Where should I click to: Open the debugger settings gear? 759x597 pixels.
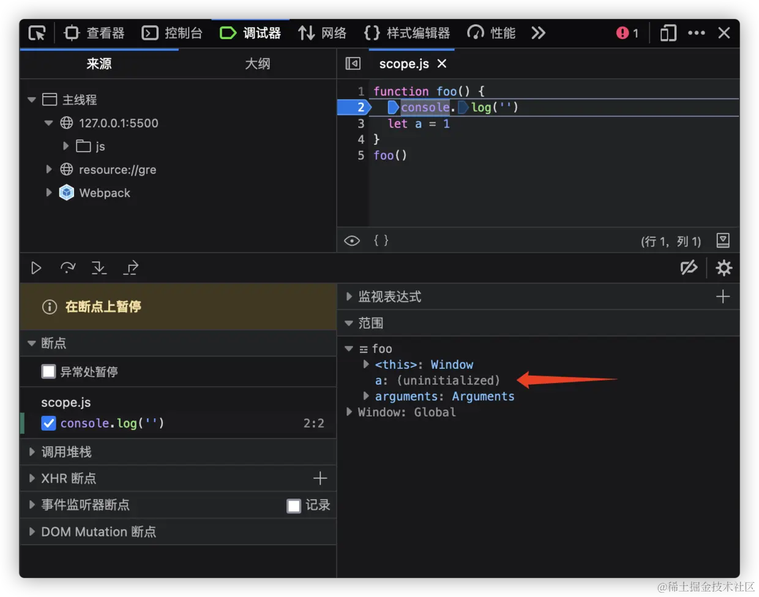[x=723, y=267]
